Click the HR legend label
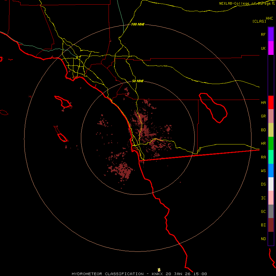 (263, 144)
